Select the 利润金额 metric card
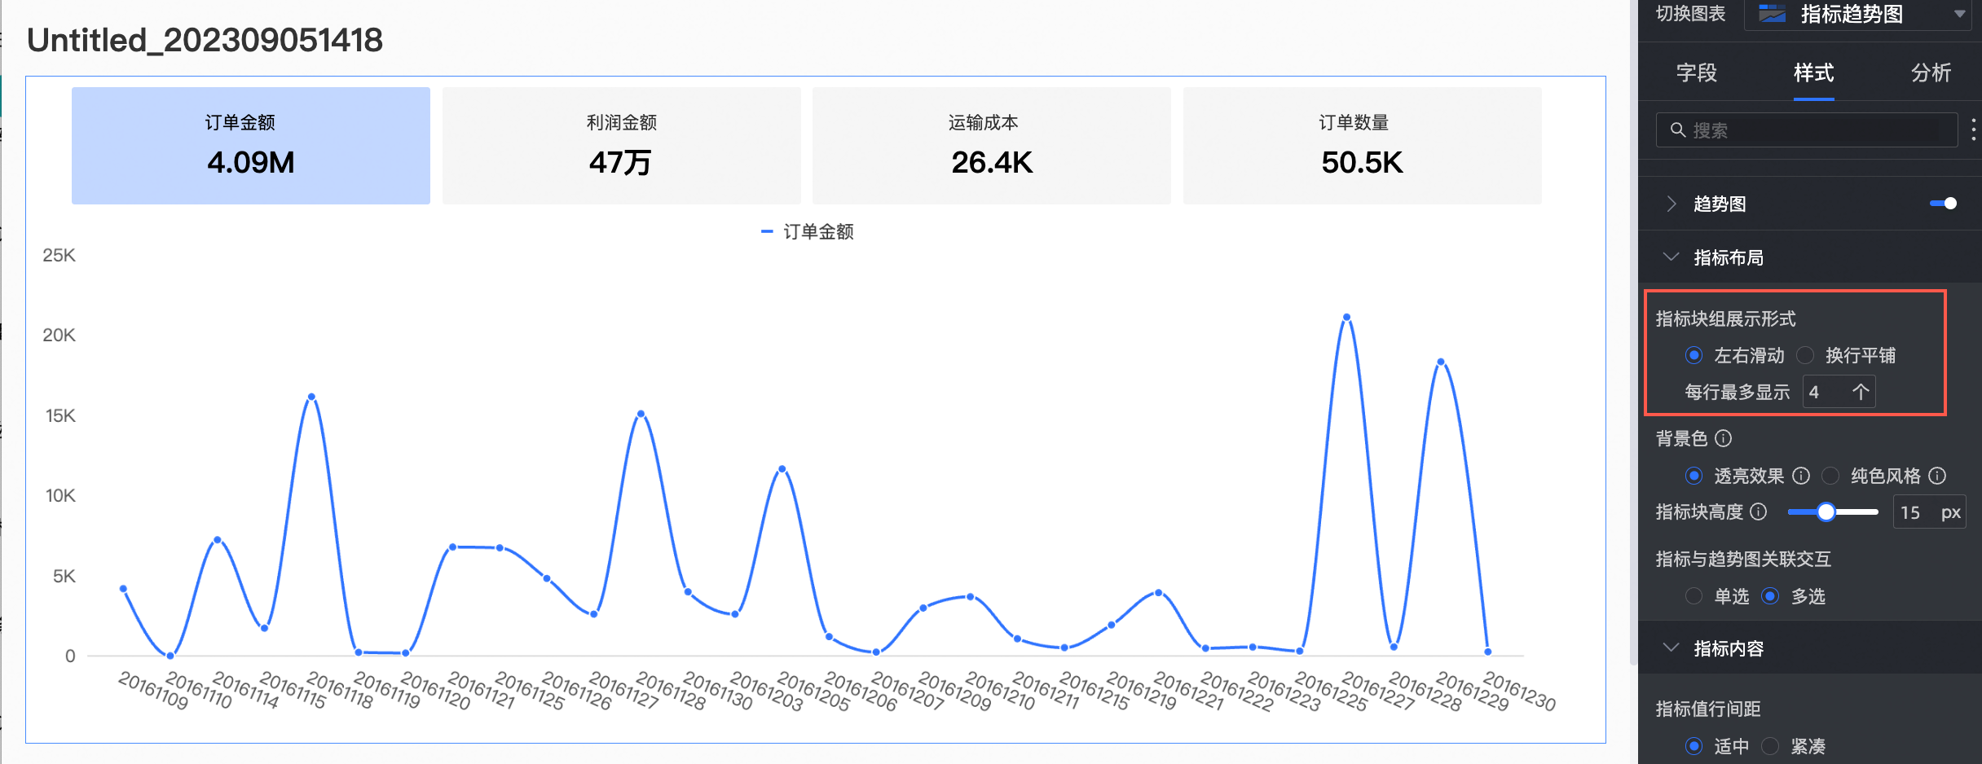The width and height of the screenshot is (1982, 764). pyautogui.click(x=621, y=146)
